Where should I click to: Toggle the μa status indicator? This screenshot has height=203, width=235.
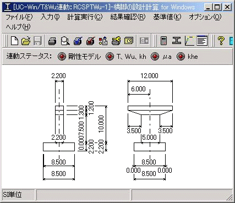pyautogui.click(x=155, y=57)
